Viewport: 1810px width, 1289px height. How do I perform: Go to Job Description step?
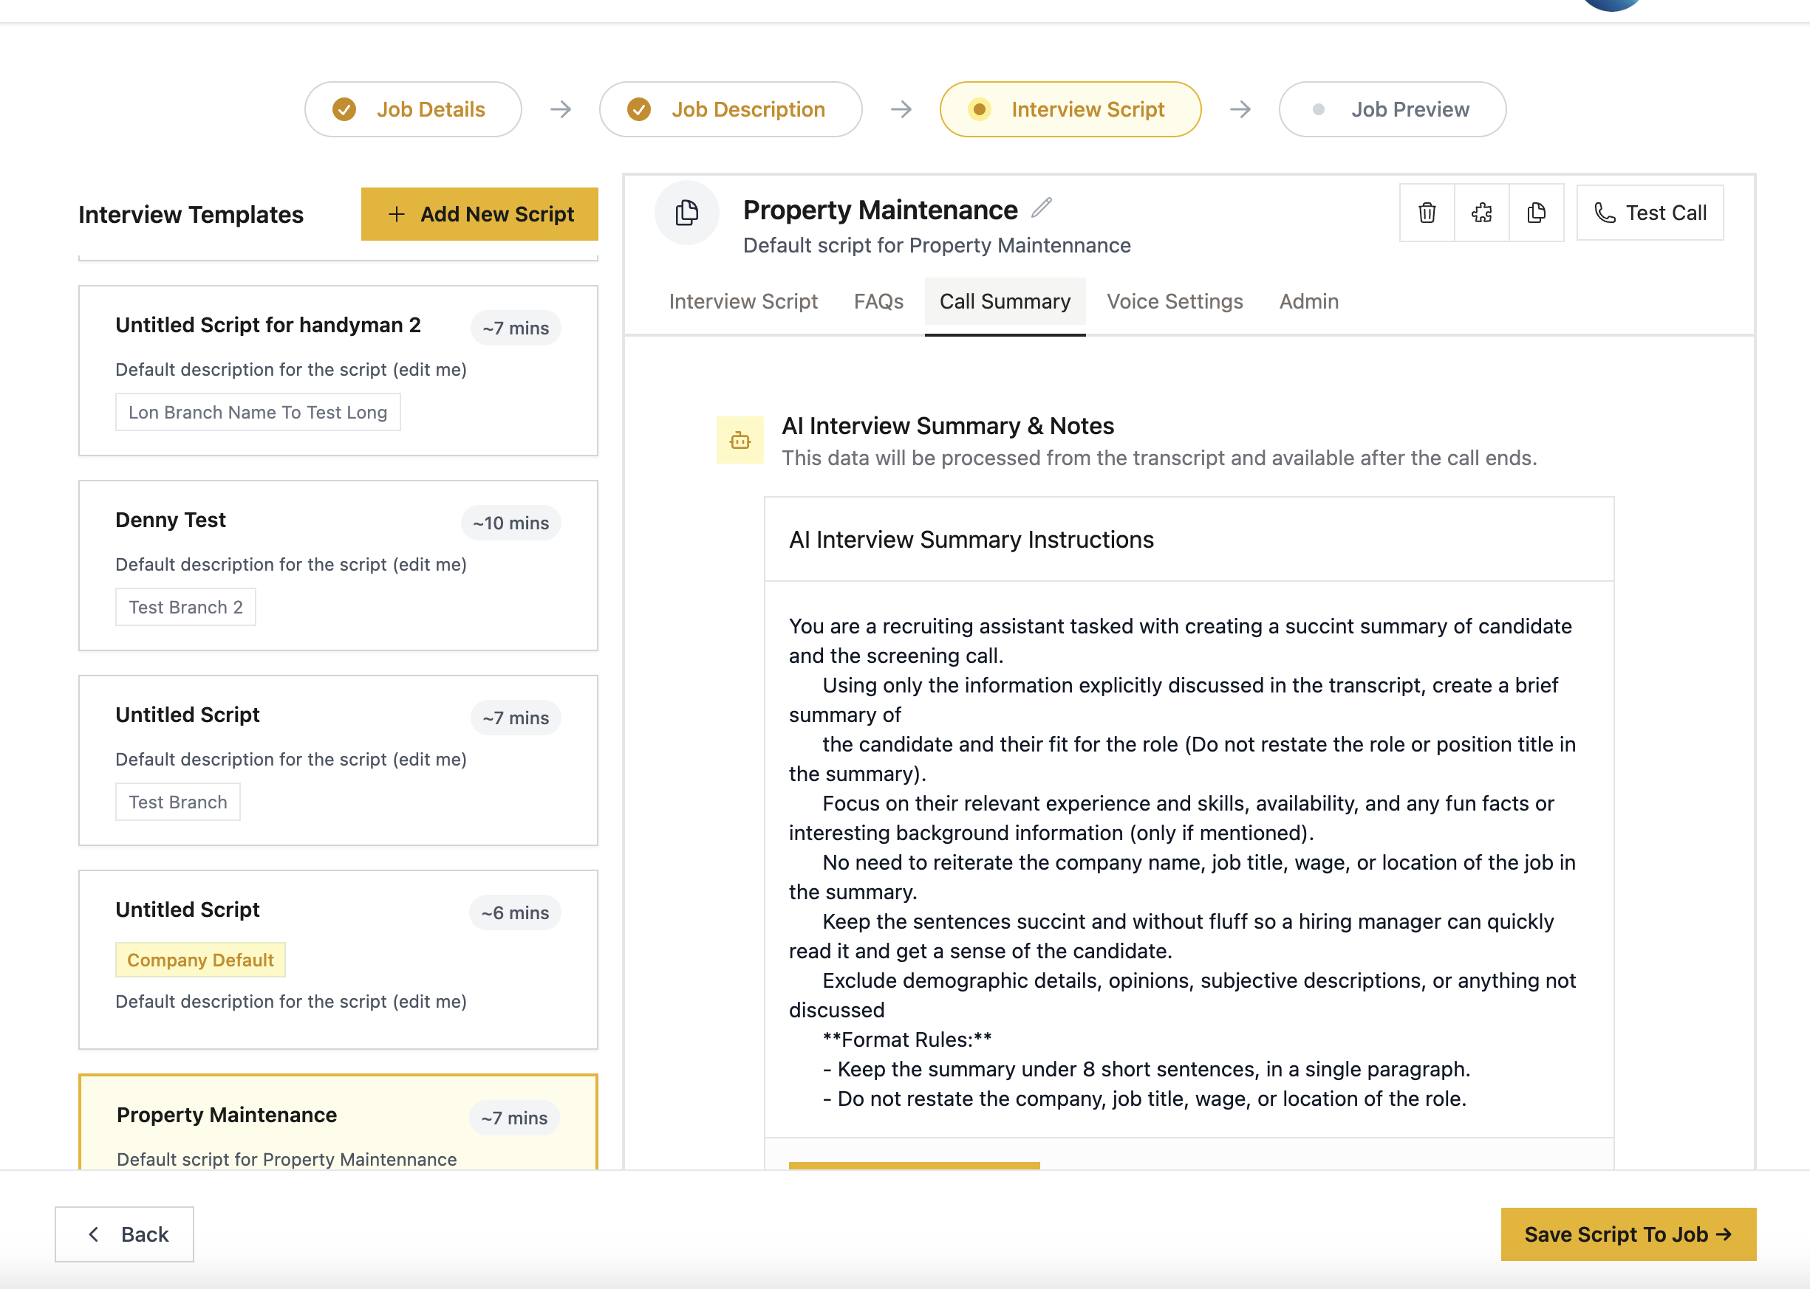[730, 109]
